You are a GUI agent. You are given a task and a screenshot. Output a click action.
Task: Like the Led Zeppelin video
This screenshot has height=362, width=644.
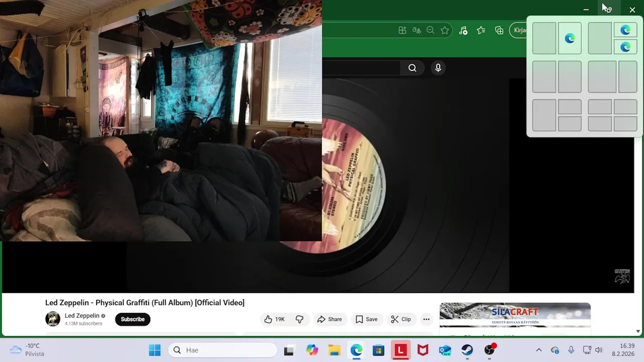pos(275,319)
